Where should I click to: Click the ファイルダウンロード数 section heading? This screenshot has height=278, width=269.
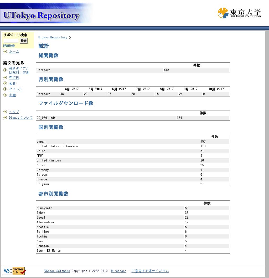66,103
